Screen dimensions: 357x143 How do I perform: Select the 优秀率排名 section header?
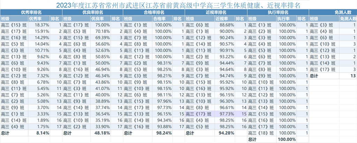pos(31,13)
